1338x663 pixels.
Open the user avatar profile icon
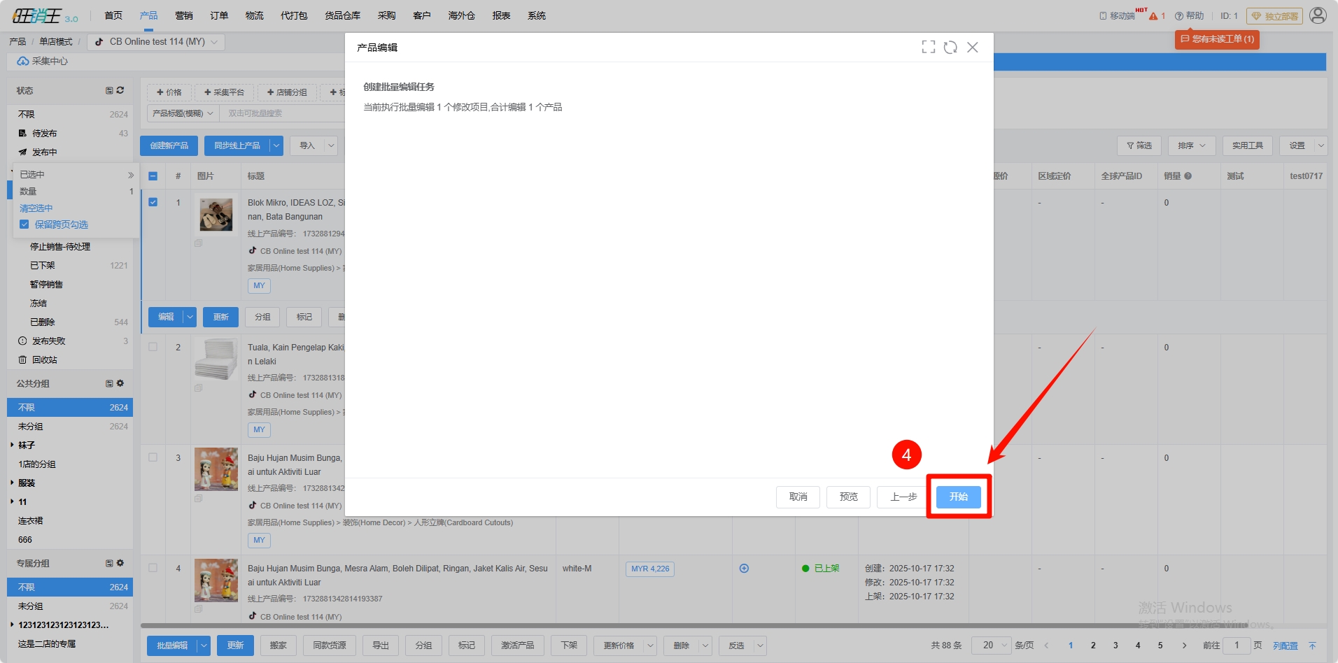1318,15
